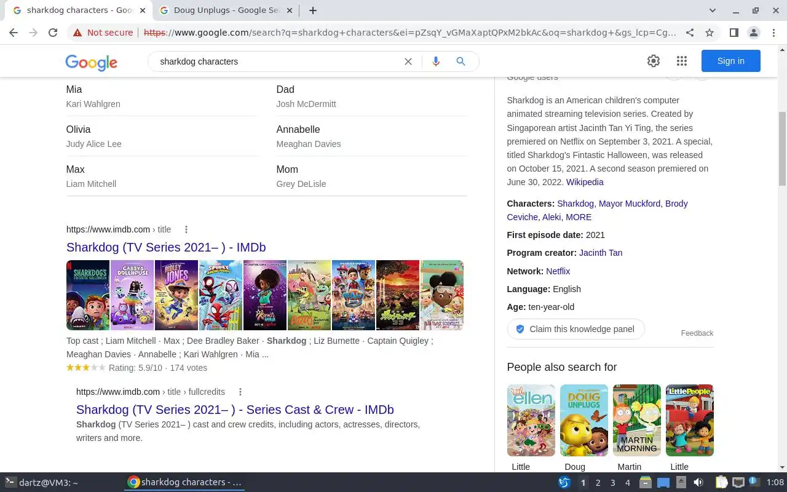The width and height of the screenshot is (787, 492).
Task: Open the Martin Morning thumbnail
Action: (637, 421)
